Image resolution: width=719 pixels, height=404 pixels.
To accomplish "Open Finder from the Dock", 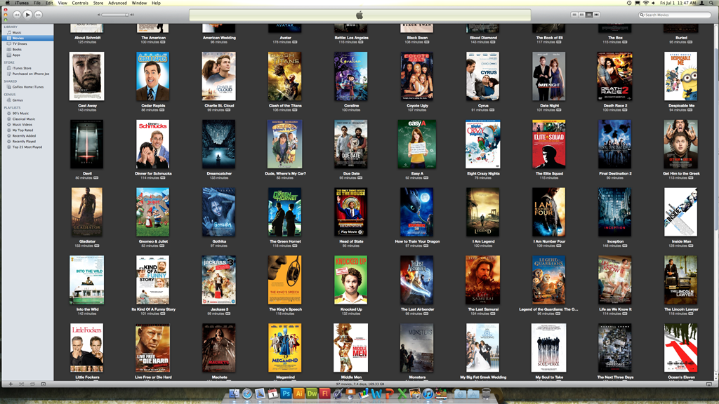I will coord(235,393).
